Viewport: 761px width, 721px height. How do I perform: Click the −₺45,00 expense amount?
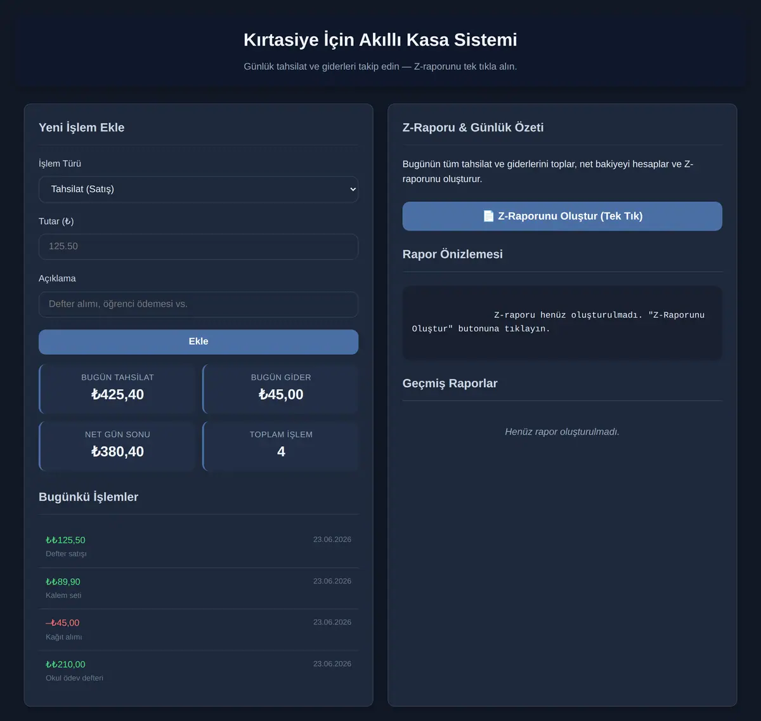point(62,623)
